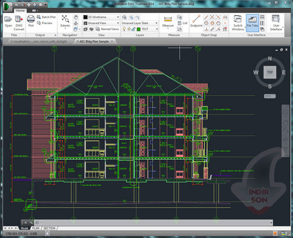Open the User Interface options dropdown

[276, 23]
